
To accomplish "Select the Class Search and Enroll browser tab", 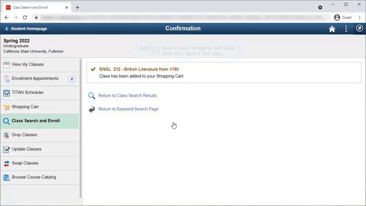I will click(x=37, y=7).
